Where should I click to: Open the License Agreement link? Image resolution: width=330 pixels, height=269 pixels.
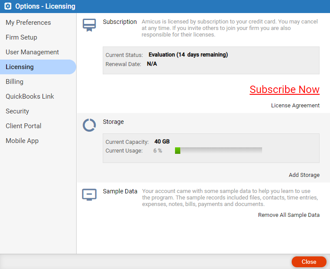pos(295,105)
